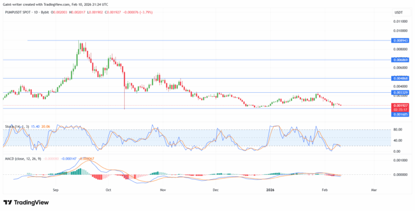The height and width of the screenshot is (211, 415).
Task: Click the candle countdown timer 02:35:17
Action: click(400, 109)
